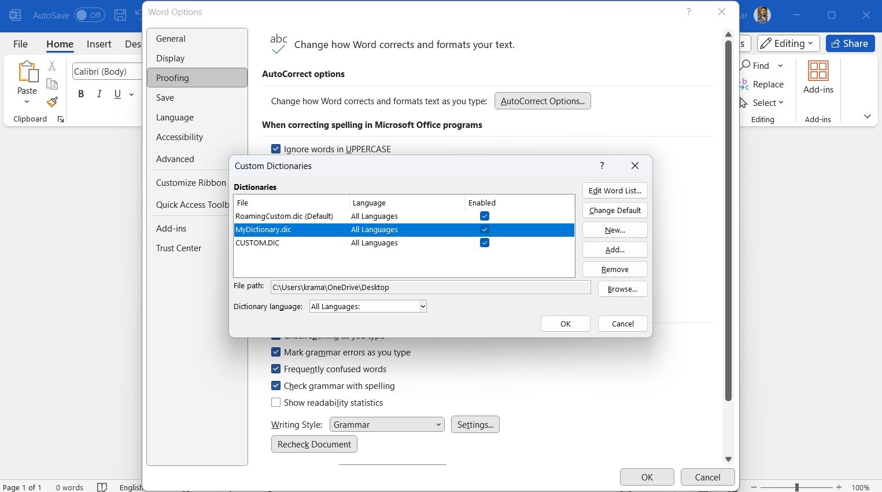Click the Save disk icon in title bar
The height and width of the screenshot is (492, 882).
click(120, 15)
